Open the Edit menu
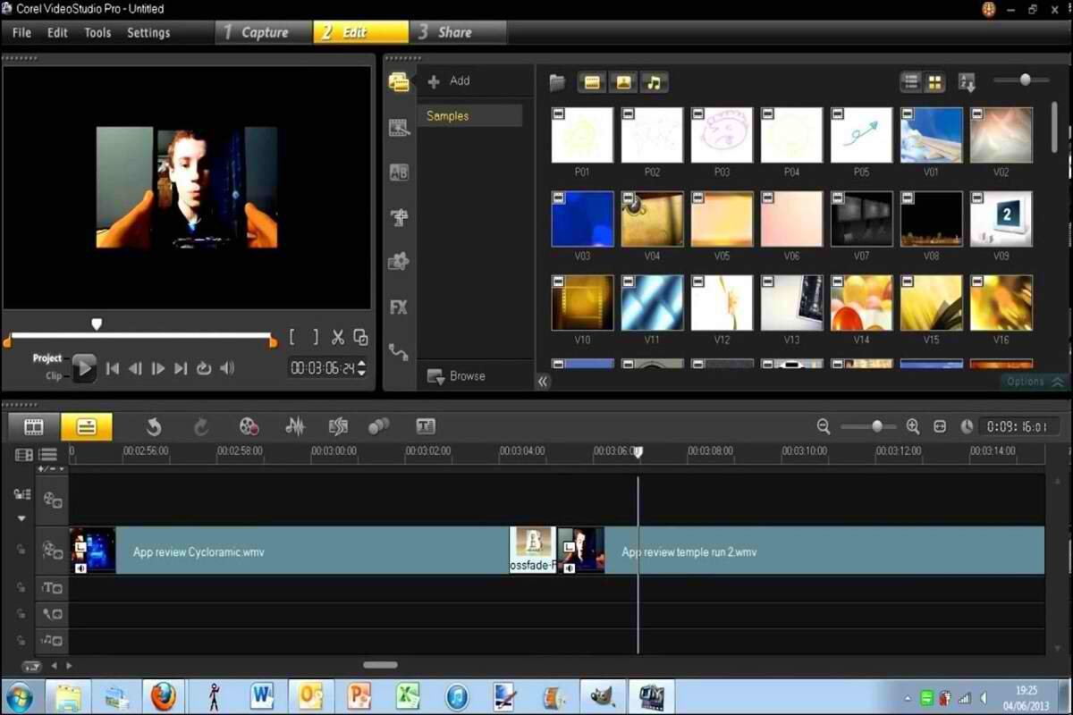Image resolution: width=1073 pixels, height=715 pixels. [57, 32]
